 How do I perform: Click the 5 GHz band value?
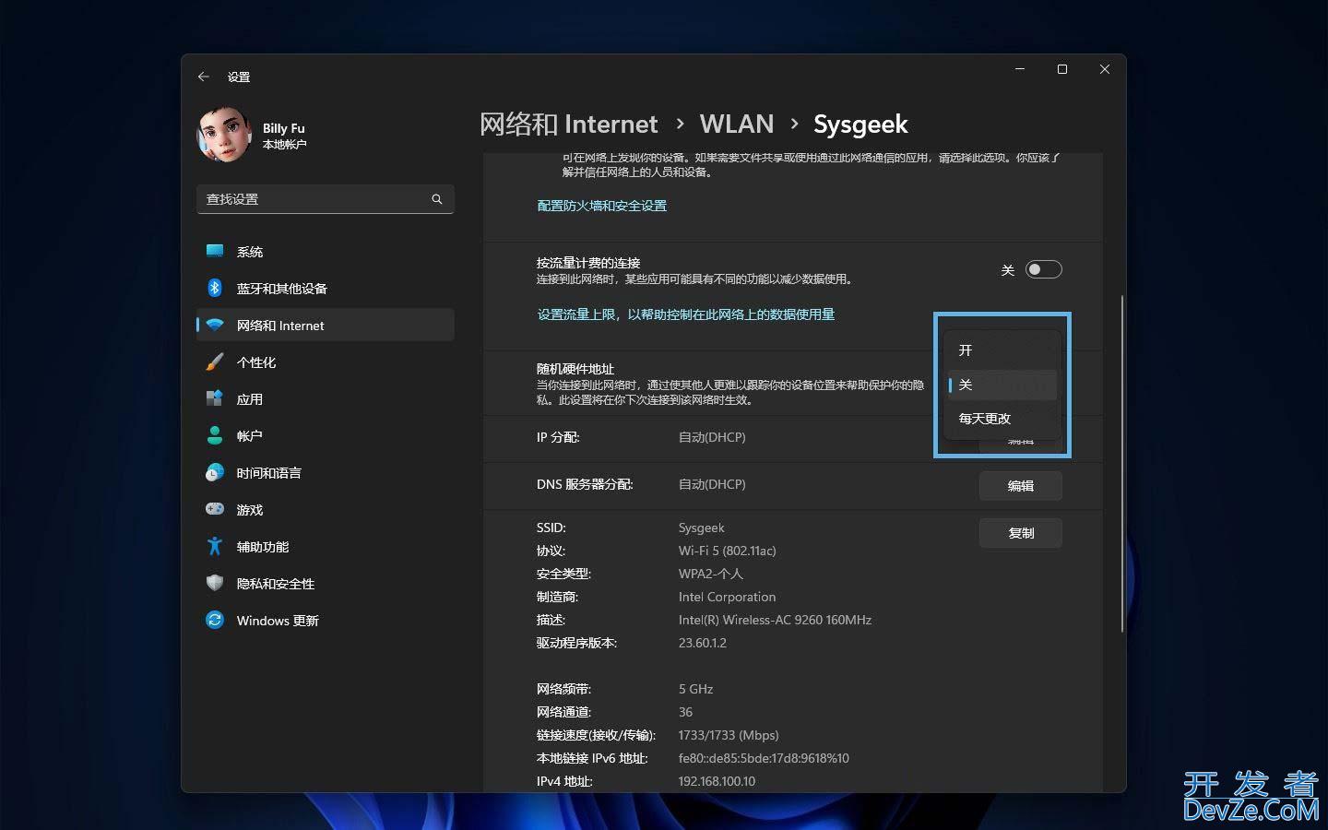[695, 689]
